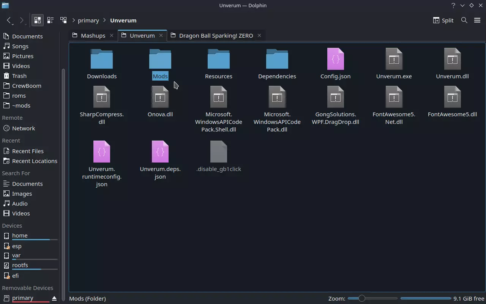Eject the primary removable device
This screenshot has height=304, width=486.
click(54, 298)
